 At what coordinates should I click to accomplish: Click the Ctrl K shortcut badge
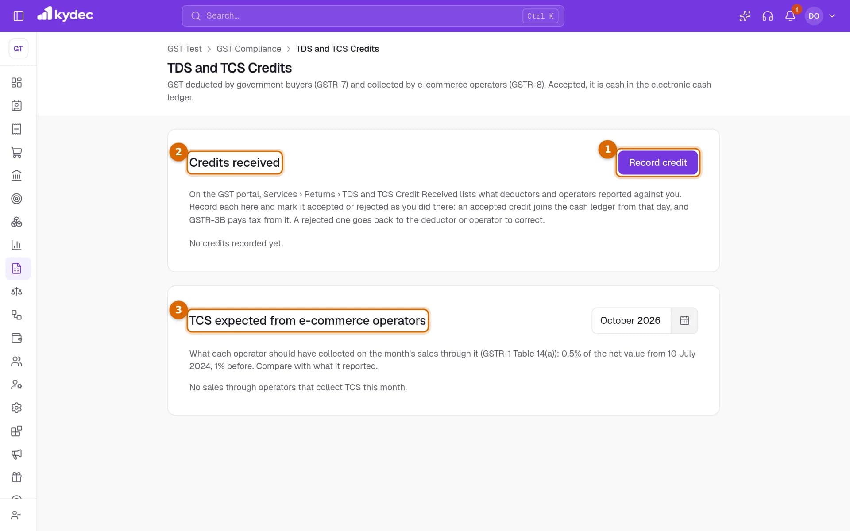tap(540, 16)
